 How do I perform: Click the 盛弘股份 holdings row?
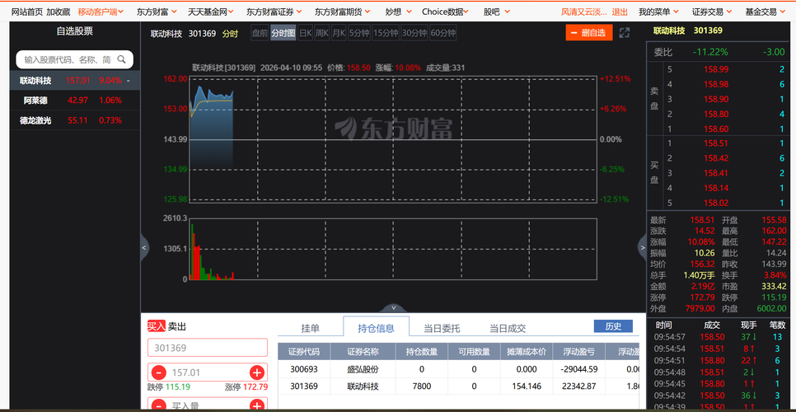coord(458,369)
